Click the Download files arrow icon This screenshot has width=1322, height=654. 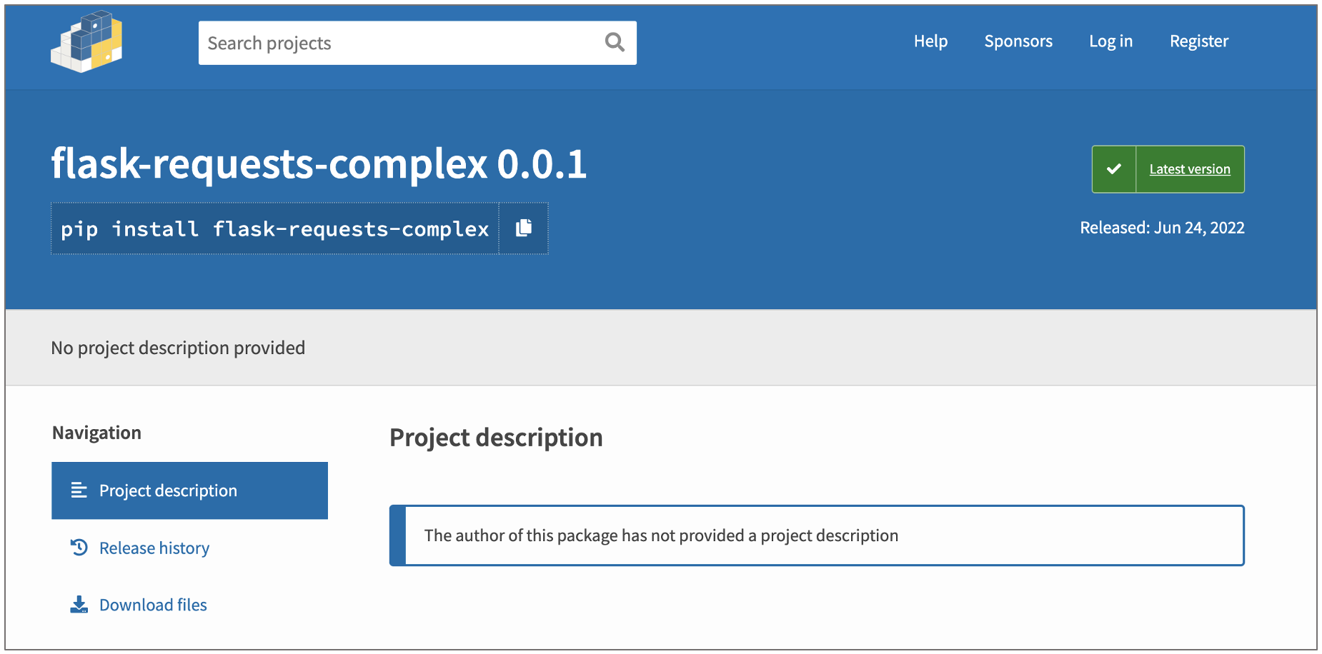tap(79, 605)
